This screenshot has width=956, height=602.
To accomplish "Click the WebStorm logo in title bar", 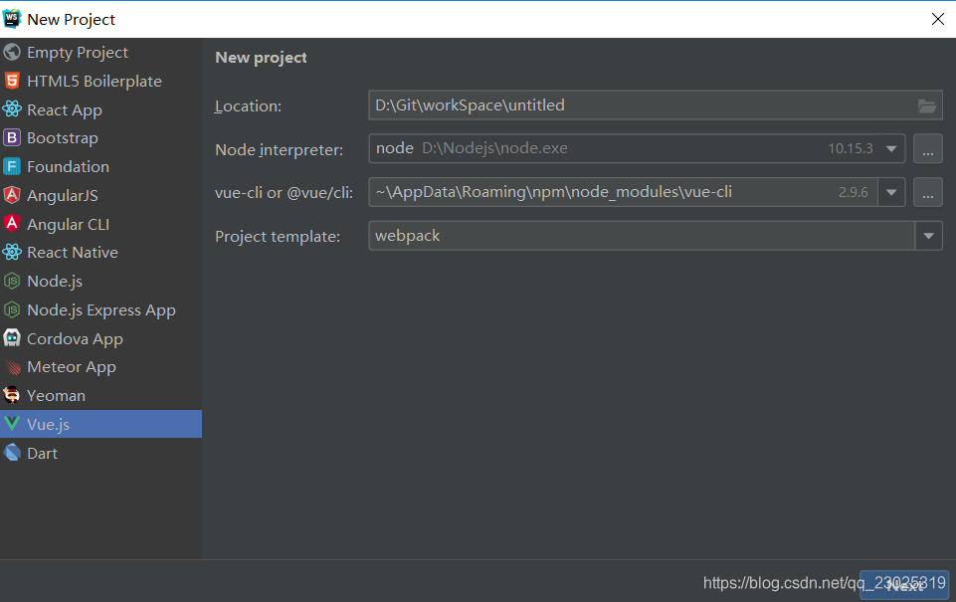I will click(x=12, y=19).
